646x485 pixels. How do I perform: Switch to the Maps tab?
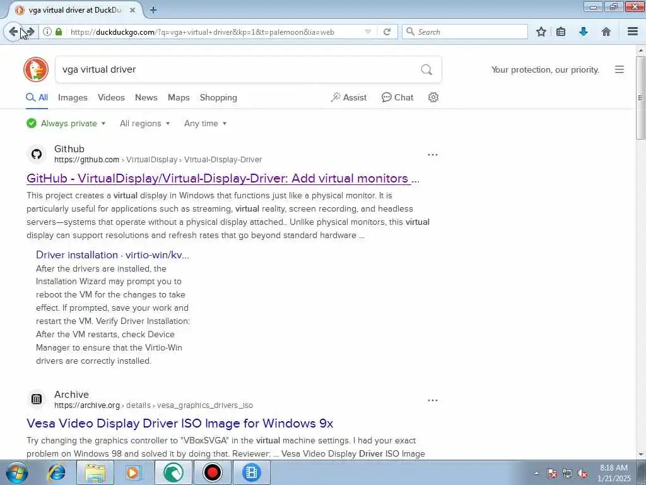click(x=179, y=97)
